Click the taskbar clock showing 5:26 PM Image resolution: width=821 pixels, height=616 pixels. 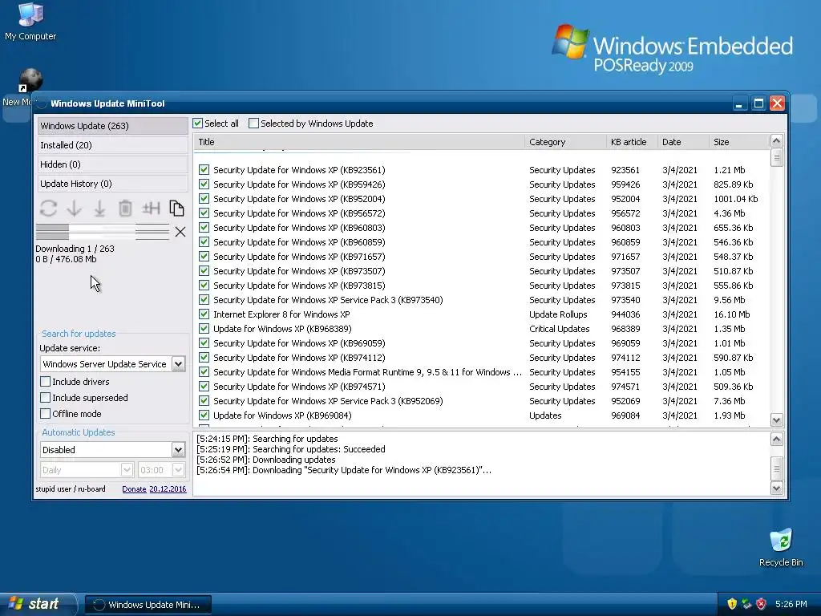click(x=791, y=604)
